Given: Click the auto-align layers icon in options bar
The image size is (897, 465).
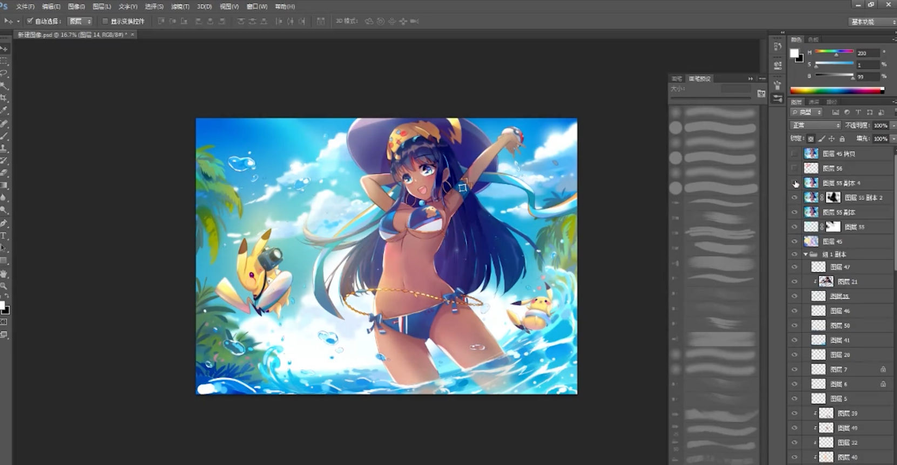Looking at the screenshot, I should point(321,21).
